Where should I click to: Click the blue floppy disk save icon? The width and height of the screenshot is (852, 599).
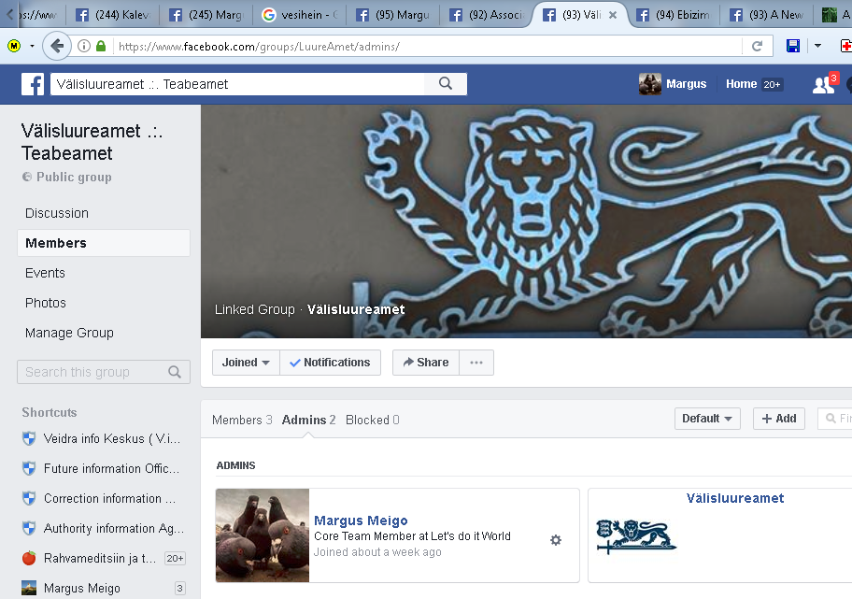point(793,46)
